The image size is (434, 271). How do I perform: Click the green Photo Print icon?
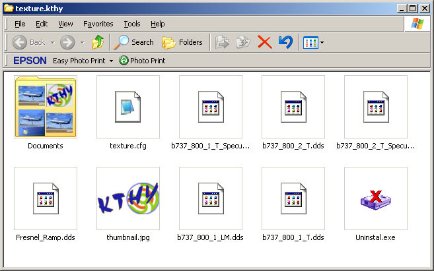pos(124,61)
